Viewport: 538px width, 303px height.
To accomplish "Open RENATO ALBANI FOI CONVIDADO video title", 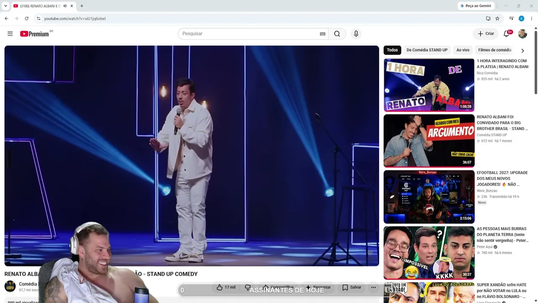I will [x=502, y=123].
